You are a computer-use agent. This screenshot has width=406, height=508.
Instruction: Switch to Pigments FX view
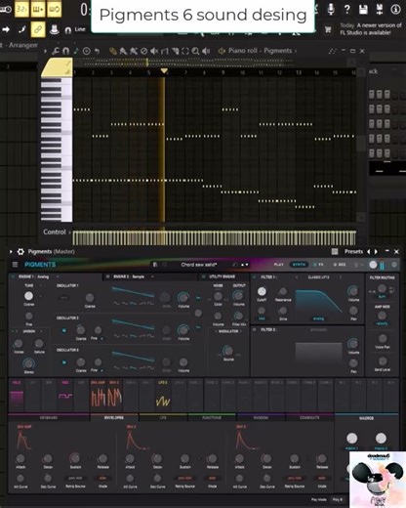(318, 265)
